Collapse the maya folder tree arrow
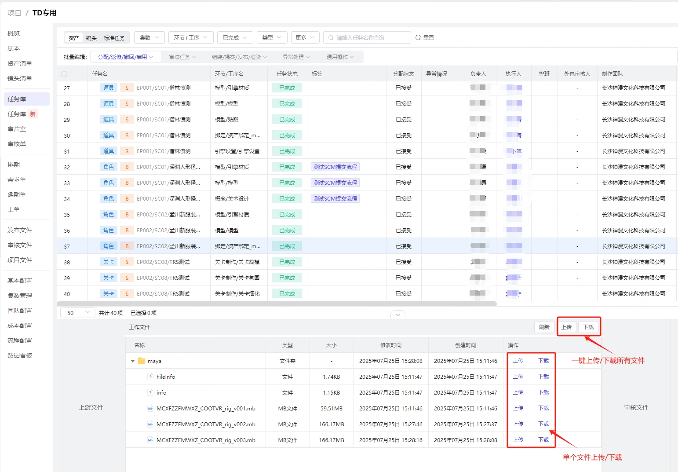 [x=133, y=361]
